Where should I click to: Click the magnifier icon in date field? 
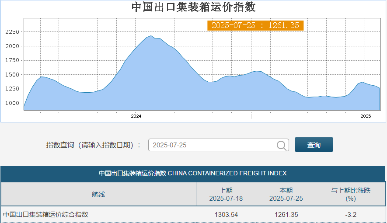point(282,145)
